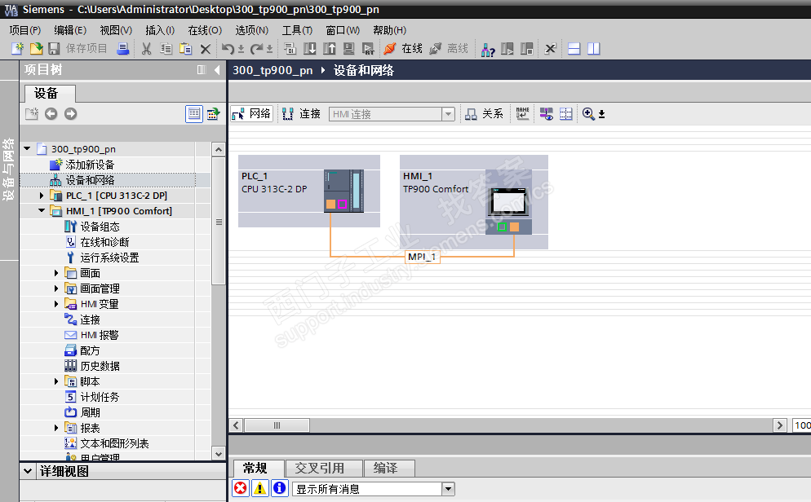Image resolution: width=811 pixels, height=502 pixels.
Task: Click Go offline (离线) button
Action: (449, 49)
